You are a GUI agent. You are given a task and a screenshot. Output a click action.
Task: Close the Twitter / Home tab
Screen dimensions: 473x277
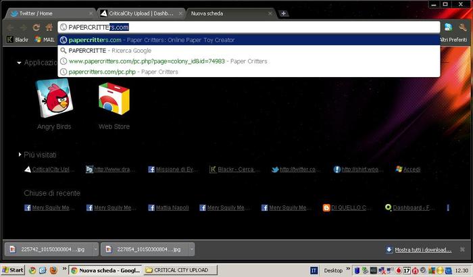pyautogui.click(x=91, y=14)
